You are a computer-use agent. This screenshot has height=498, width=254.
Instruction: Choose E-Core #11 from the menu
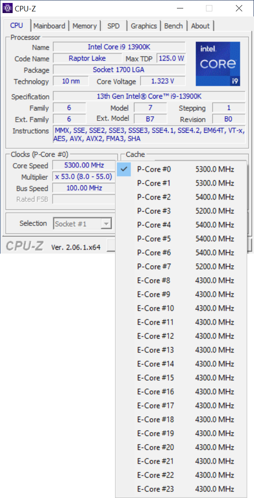click(181, 322)
